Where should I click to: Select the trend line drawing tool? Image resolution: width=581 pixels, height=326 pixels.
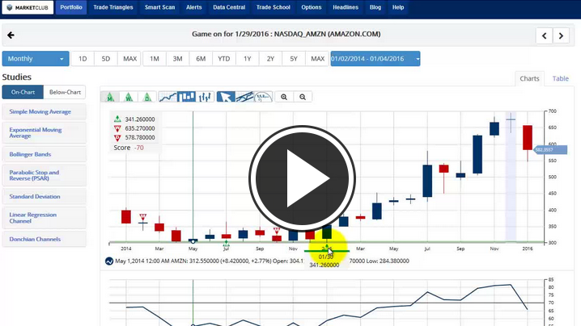tap(244, 97)
